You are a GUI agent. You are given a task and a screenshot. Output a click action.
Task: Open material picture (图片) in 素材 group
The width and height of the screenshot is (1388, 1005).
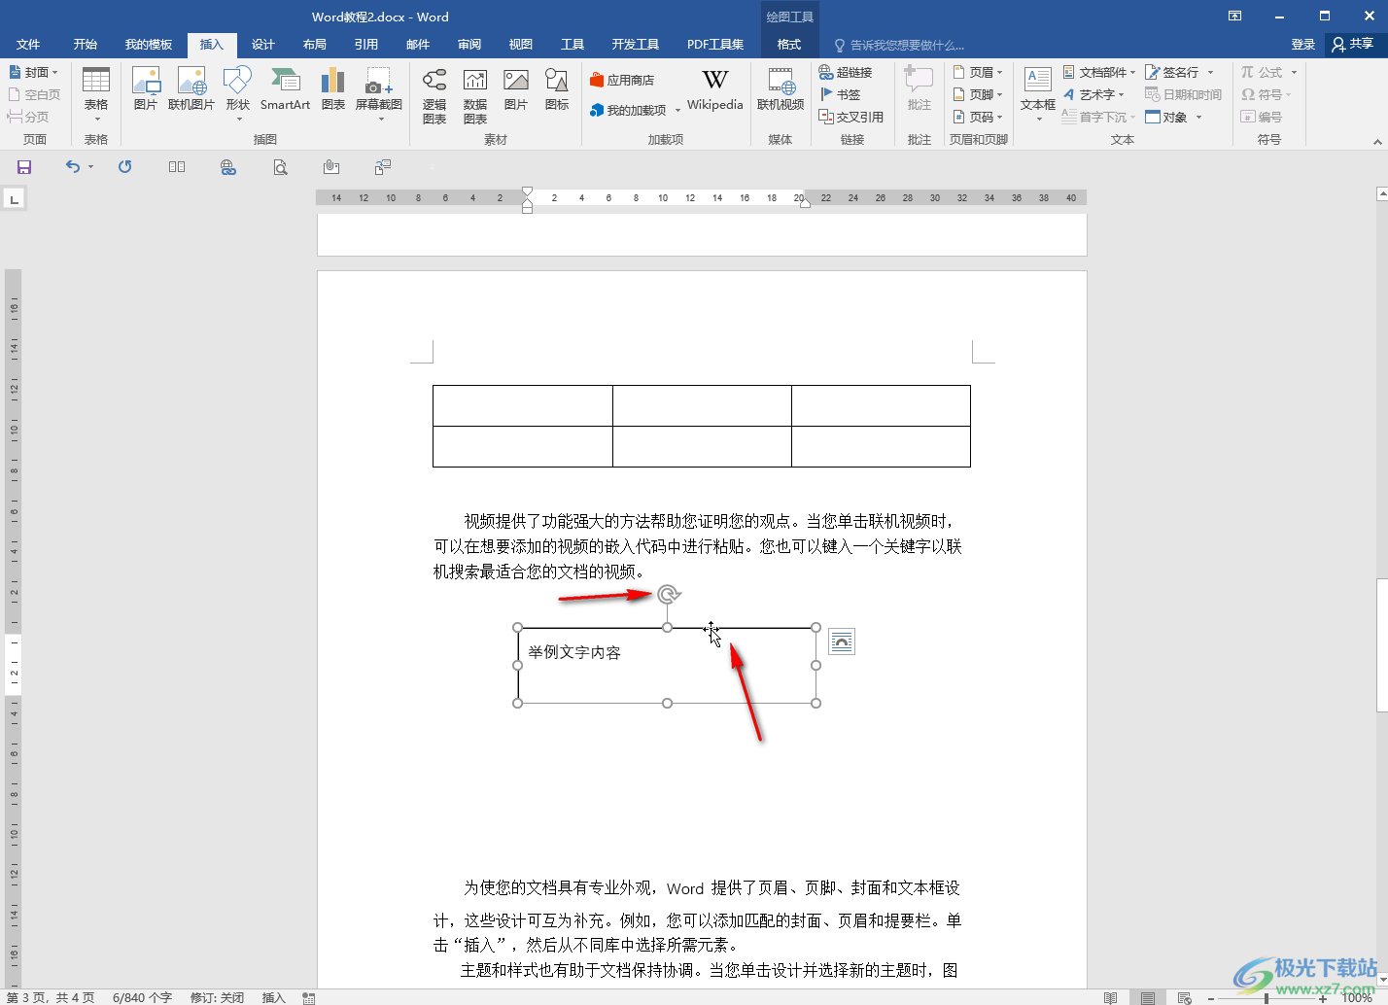516,89
